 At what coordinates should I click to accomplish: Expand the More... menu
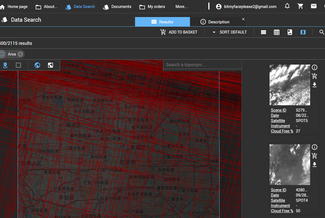tap(181, 7)
